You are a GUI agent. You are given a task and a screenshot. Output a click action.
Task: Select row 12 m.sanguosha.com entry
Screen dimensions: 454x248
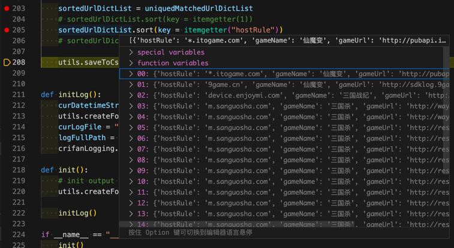click(284, 203)
